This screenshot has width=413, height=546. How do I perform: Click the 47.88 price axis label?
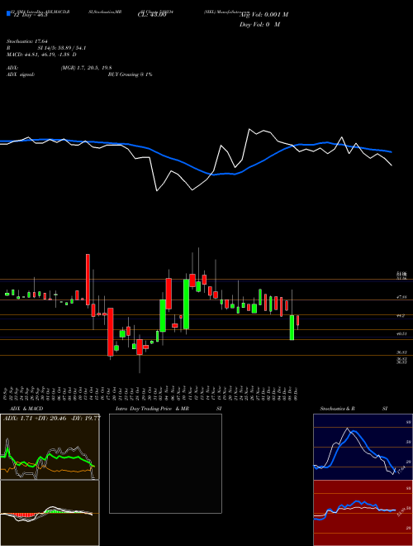[401, 297]
